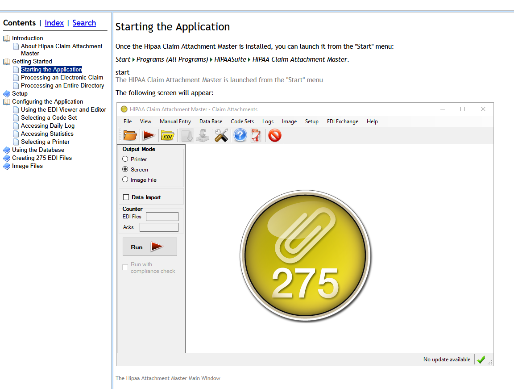This screenshot has height=389, width=514.
Task: Open Proccessing an Entire Directory topic
Action: 62,86
